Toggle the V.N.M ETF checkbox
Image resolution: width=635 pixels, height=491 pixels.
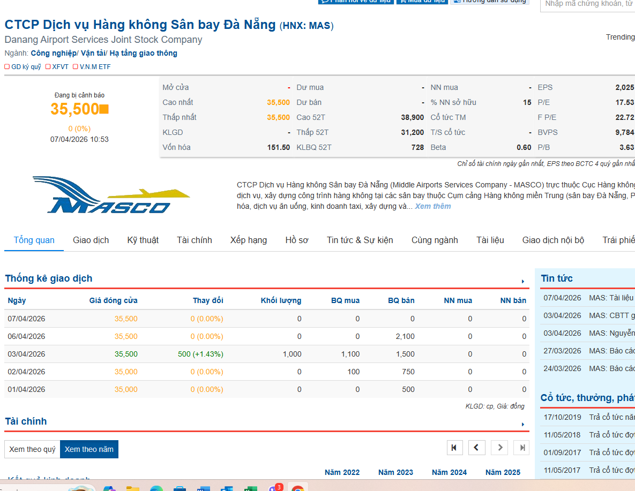76,67
